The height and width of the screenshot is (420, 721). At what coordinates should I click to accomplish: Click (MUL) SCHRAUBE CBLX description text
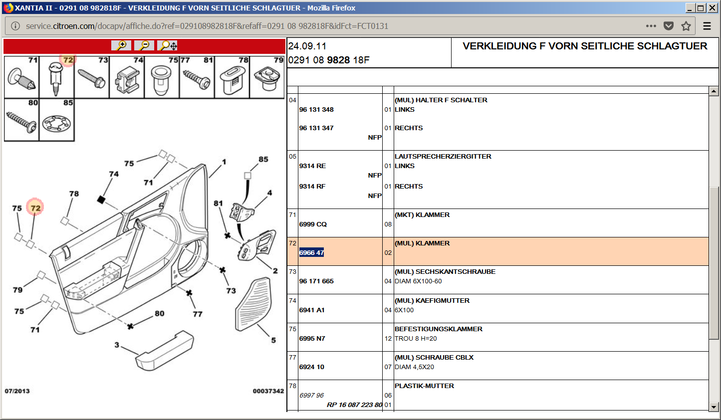[x=434, y=358]
